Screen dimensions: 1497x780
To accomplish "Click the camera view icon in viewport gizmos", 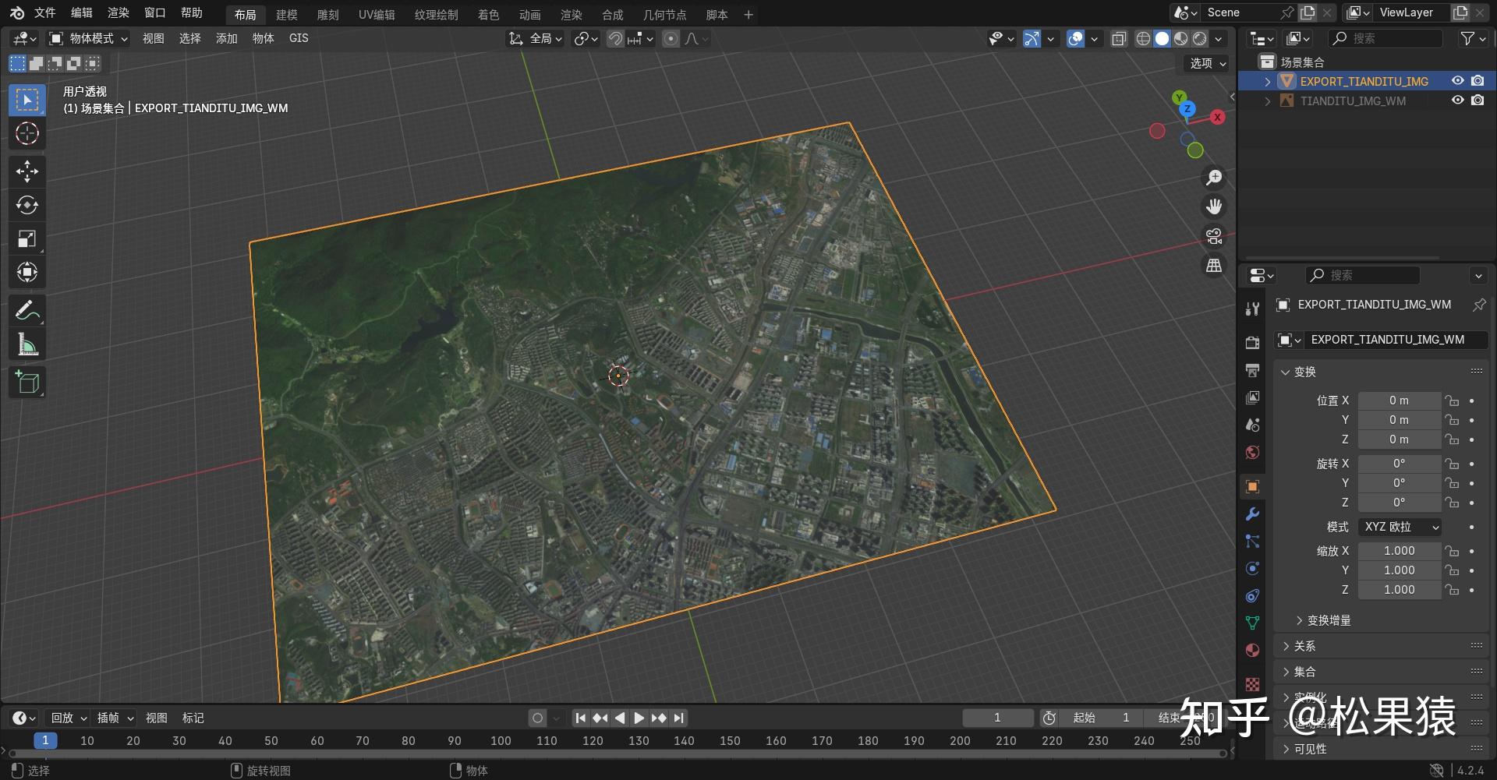I will click(x=1213, y=236).
